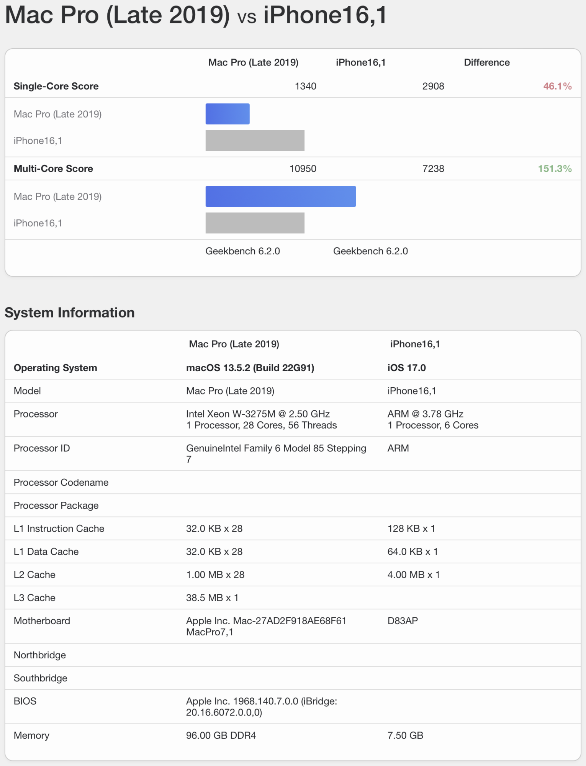
Task: Click the 'Southbridge' row label
Action: click(41, 678)
